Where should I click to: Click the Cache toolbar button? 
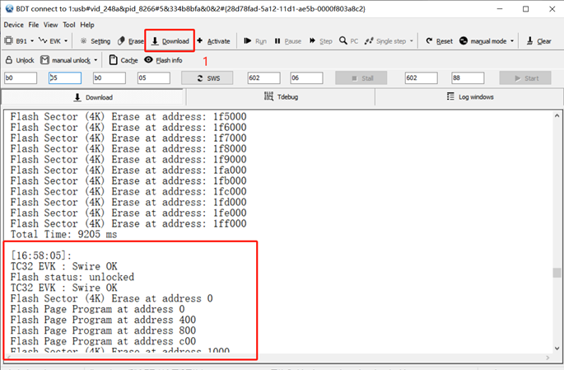point(124,60)
